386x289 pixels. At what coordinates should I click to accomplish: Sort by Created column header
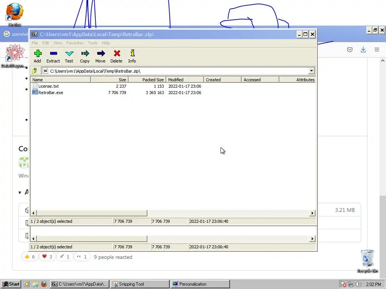tap(222, 80)
